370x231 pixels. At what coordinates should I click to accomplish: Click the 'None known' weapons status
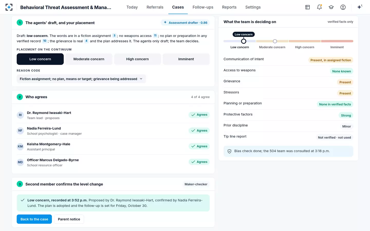(341, 71)
